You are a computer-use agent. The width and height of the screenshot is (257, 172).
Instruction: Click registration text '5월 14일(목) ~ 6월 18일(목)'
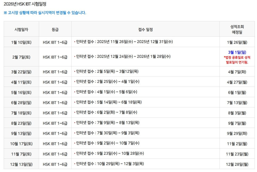click(119, 102)
